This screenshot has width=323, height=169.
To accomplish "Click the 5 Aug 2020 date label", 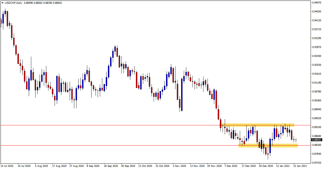I will tap(42, 166).
